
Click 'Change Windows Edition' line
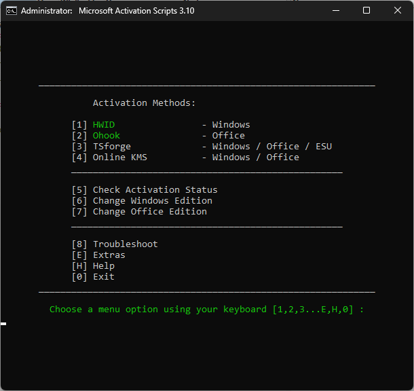(153, 201)
